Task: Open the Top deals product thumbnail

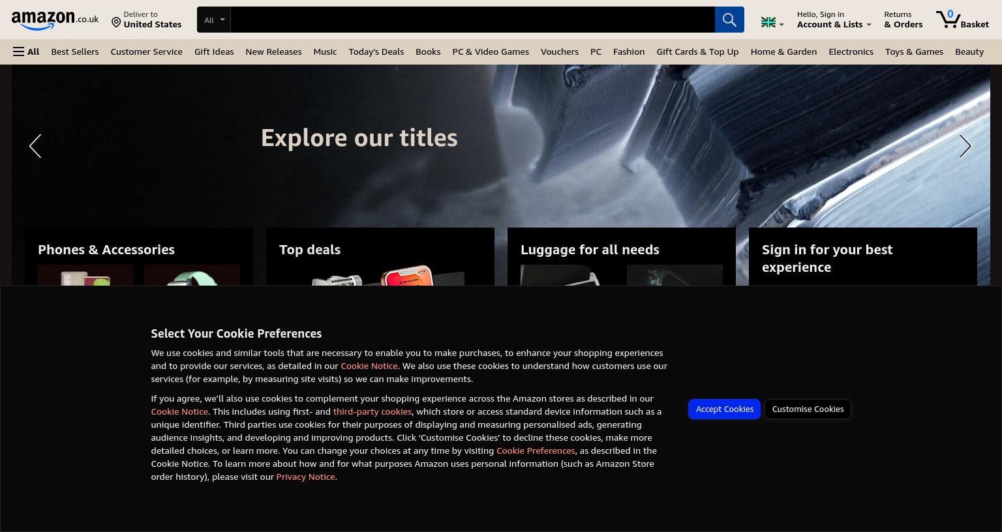Action: point(380,276)
